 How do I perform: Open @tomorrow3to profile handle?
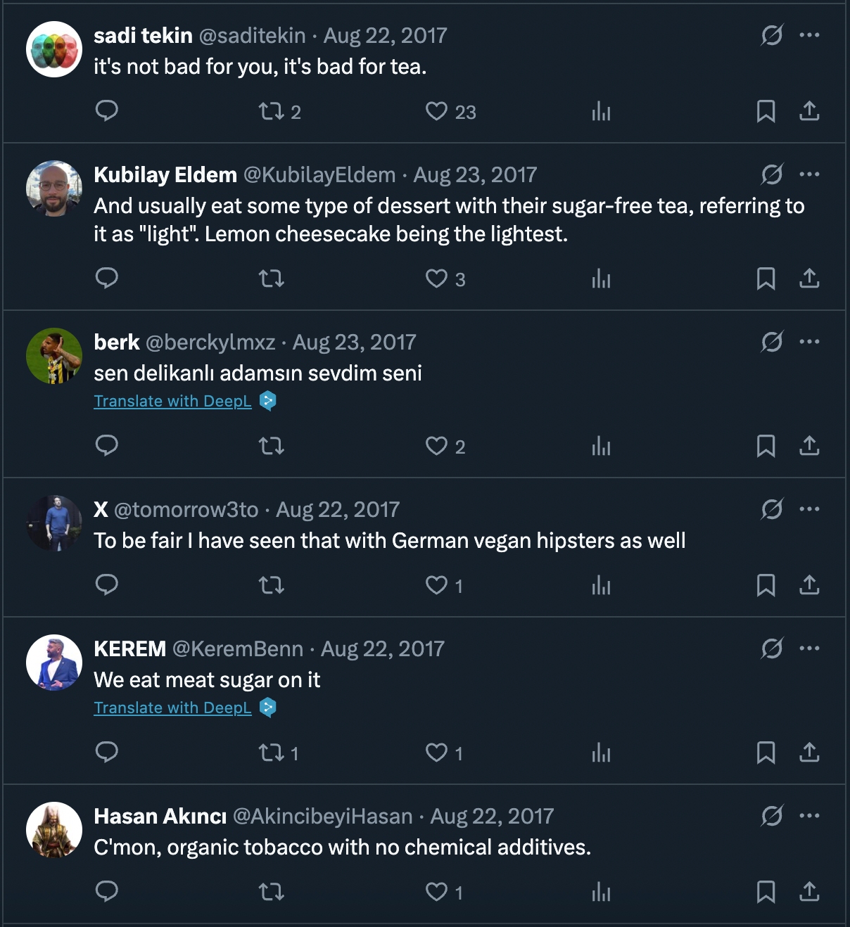click(x=186, y=509)
